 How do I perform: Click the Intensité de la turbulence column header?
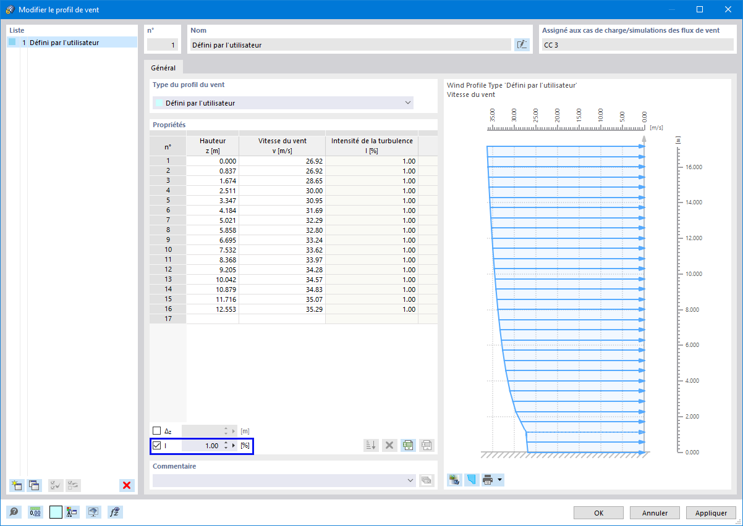click(372, 146)
